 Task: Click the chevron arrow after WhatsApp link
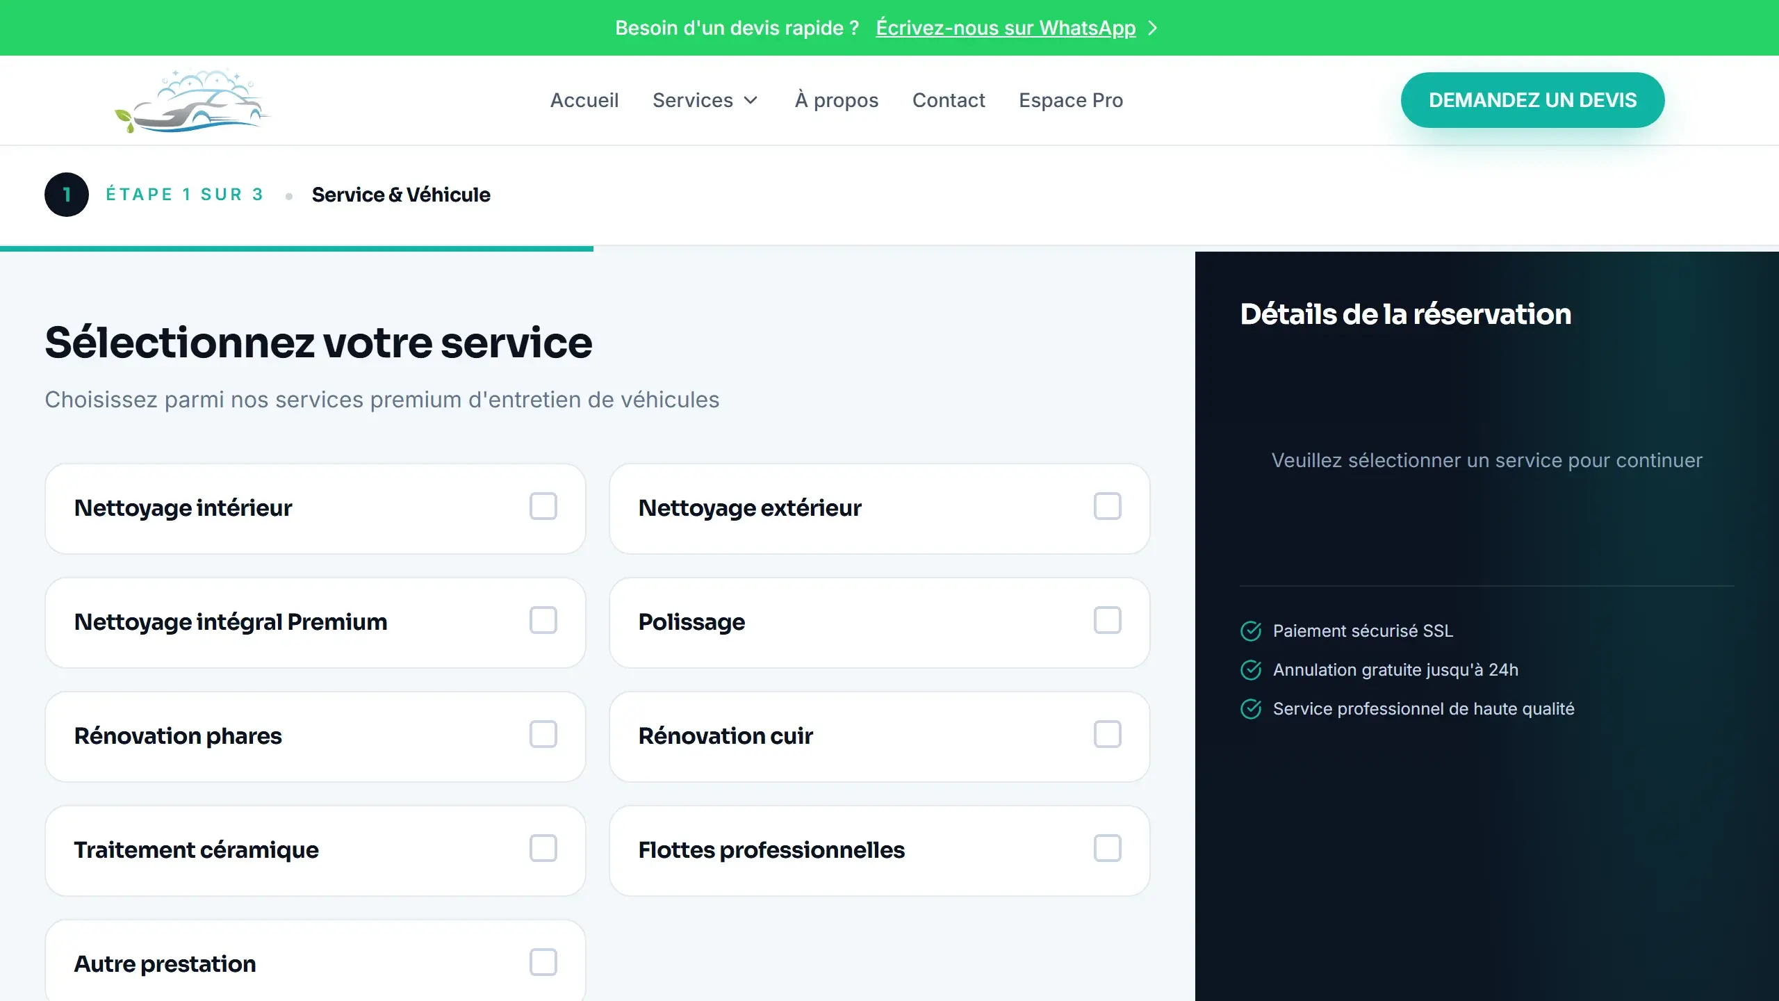1153,28
